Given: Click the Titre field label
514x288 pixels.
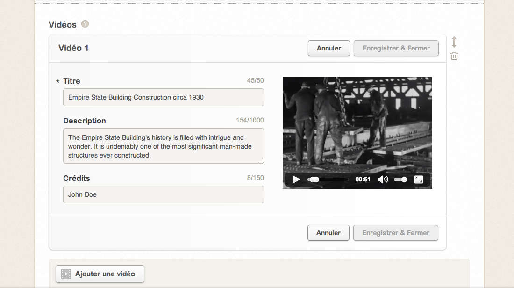Looking at the screenshot, I should pyautogui.click(x=71, y=81).
